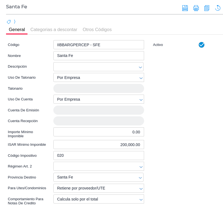The image size is (223, 206).
Task: Select the General tab
Action: tap(17, 30)
